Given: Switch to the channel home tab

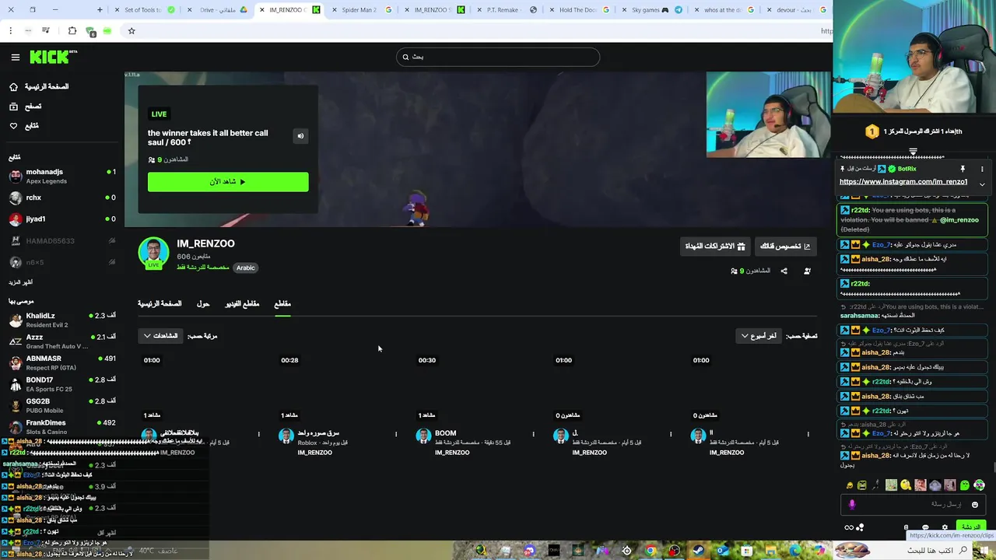Looking at the screenshot, I should click(x=160, y=303).
